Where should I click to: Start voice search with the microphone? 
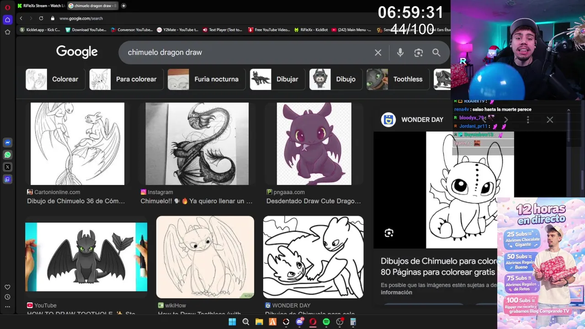400,53
